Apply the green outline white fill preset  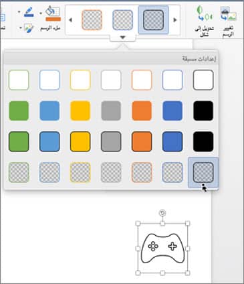[19, 80]
